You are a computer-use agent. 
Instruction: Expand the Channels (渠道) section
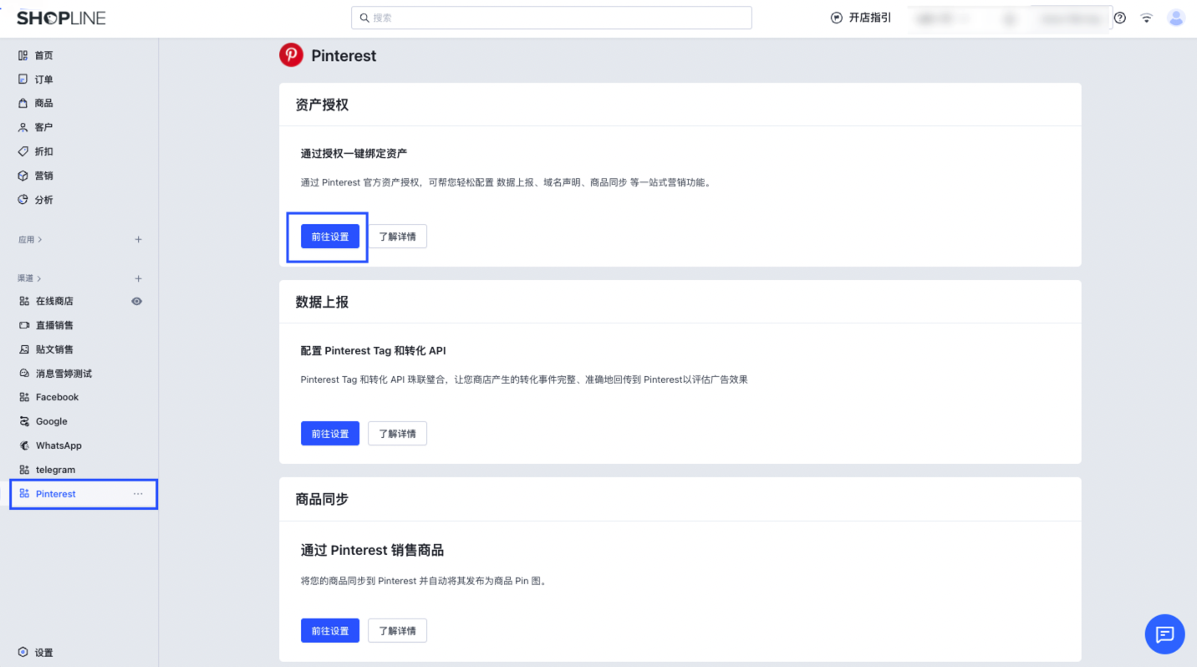[x=30, y=278]
